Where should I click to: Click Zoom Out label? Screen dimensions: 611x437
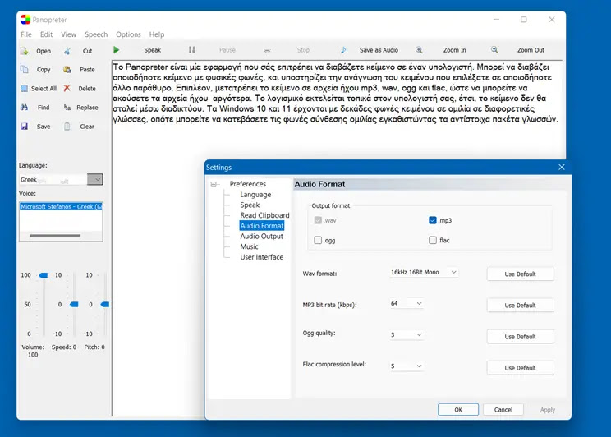point(531,50)
